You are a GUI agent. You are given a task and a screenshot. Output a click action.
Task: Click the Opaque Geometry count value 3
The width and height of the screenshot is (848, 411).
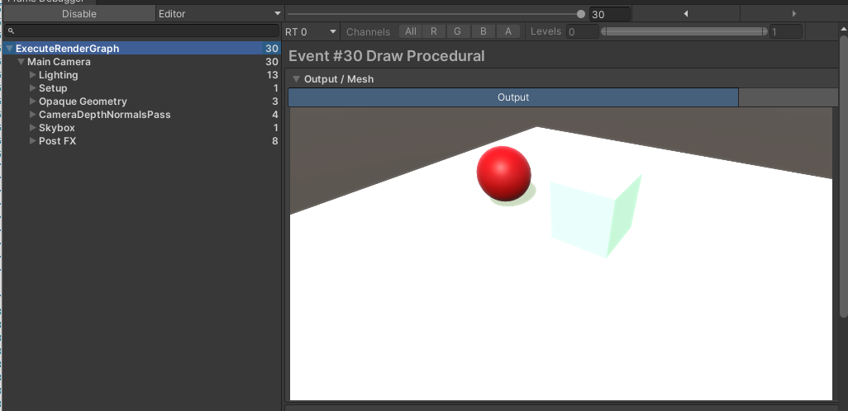click(274, 102)
